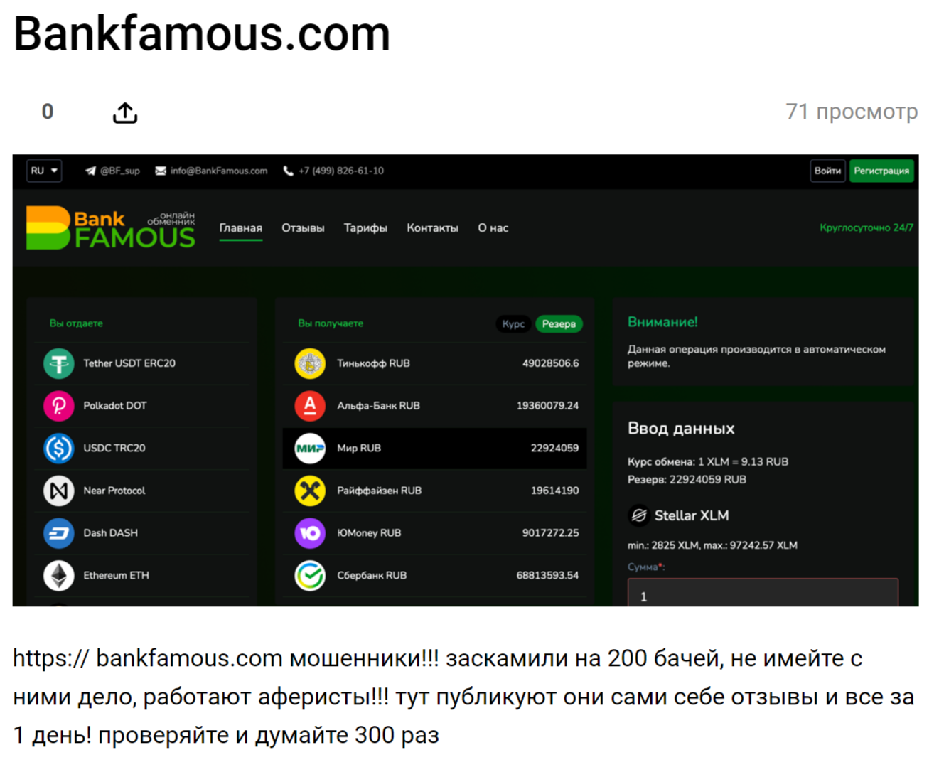The image size is (939, 777).
Task: Click the Stellar XLM icon
Action: tap(638, 515)
